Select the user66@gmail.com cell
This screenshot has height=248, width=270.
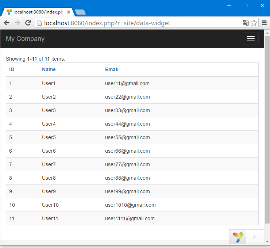tap(180, 151)
